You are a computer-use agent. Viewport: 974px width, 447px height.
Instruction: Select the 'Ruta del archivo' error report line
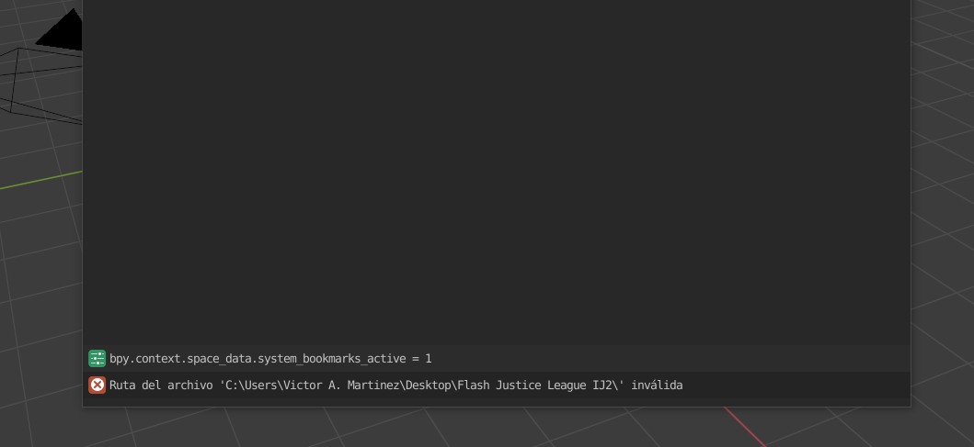coord(395,385)
